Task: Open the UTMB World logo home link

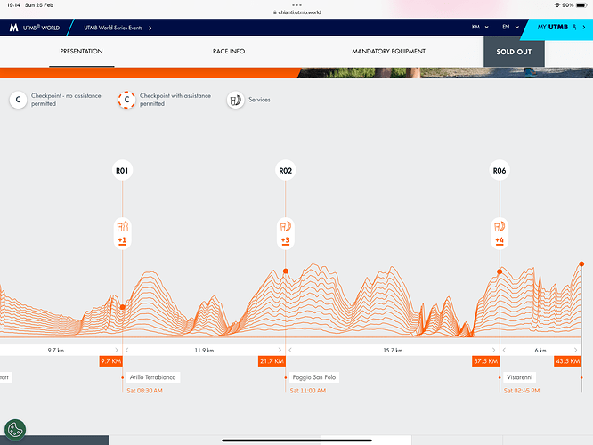Action: [35, 28]
